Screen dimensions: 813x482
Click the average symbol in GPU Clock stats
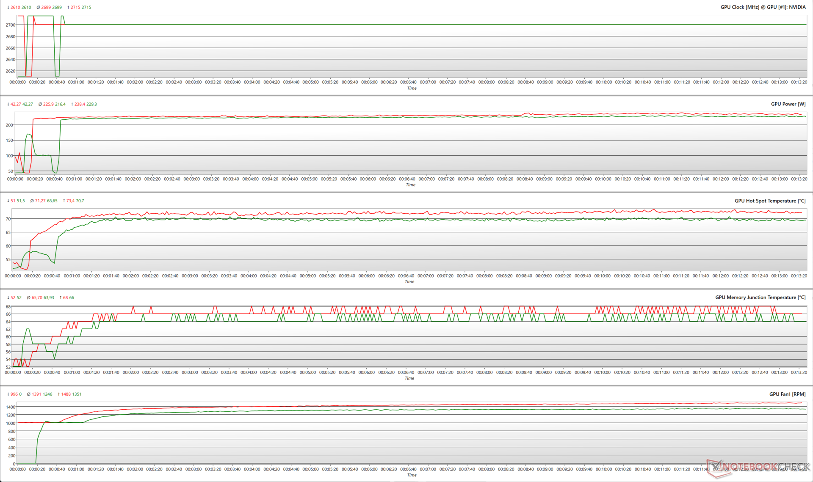(38, 7)
